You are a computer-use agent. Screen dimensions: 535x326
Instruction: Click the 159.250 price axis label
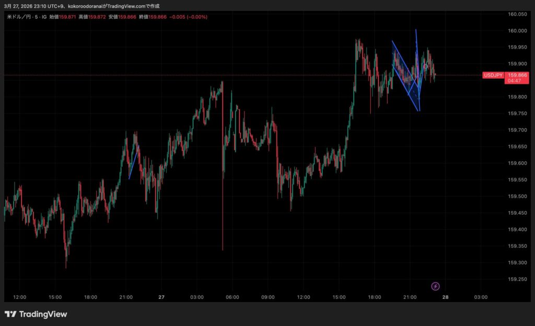click(x=517, y=279)
